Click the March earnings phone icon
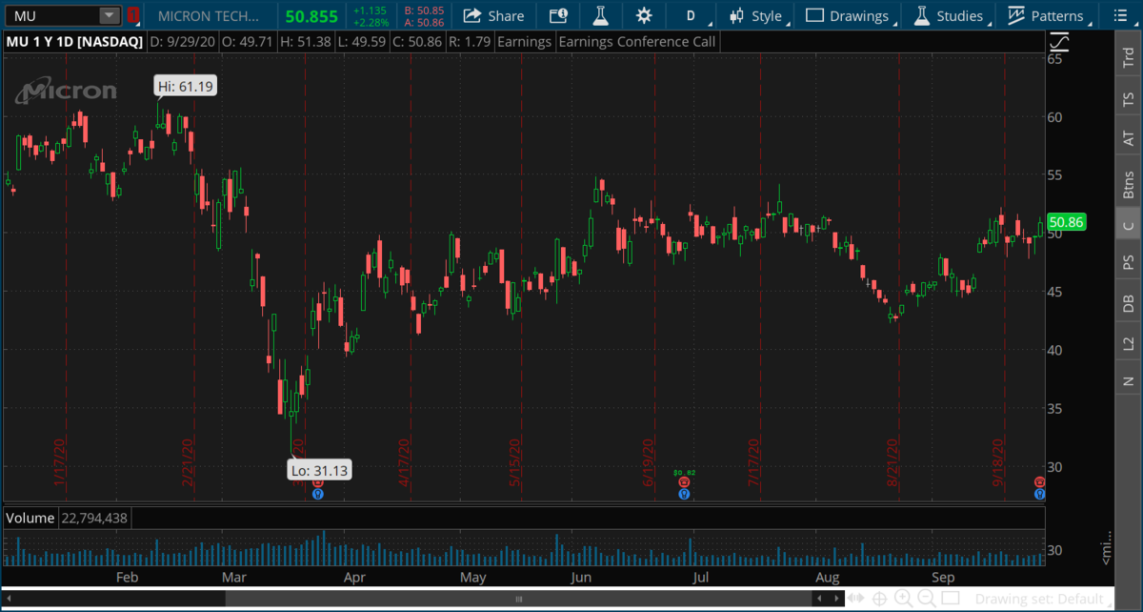Image resolution: width=1143 pixels, height=612 pixels. (x=318, y=483)
